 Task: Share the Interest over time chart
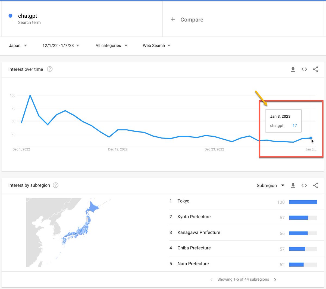[315, 69]
